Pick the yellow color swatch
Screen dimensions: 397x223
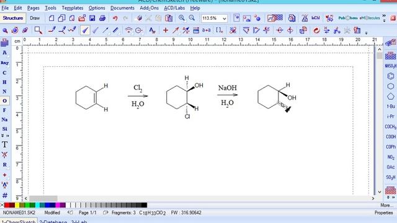pos(17,205)
